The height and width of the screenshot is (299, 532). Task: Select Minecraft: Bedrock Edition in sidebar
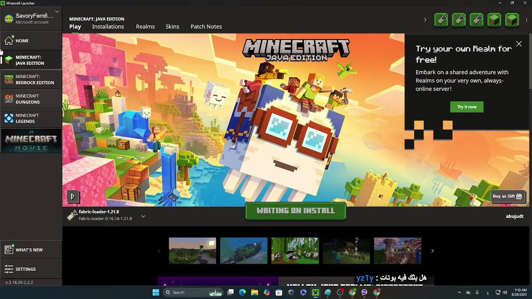pos(31,79)
